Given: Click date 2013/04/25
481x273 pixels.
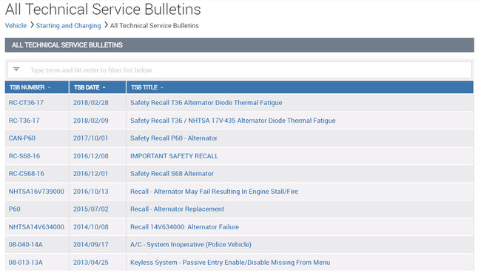Looking at the screenshot, I should coord(91,262).
